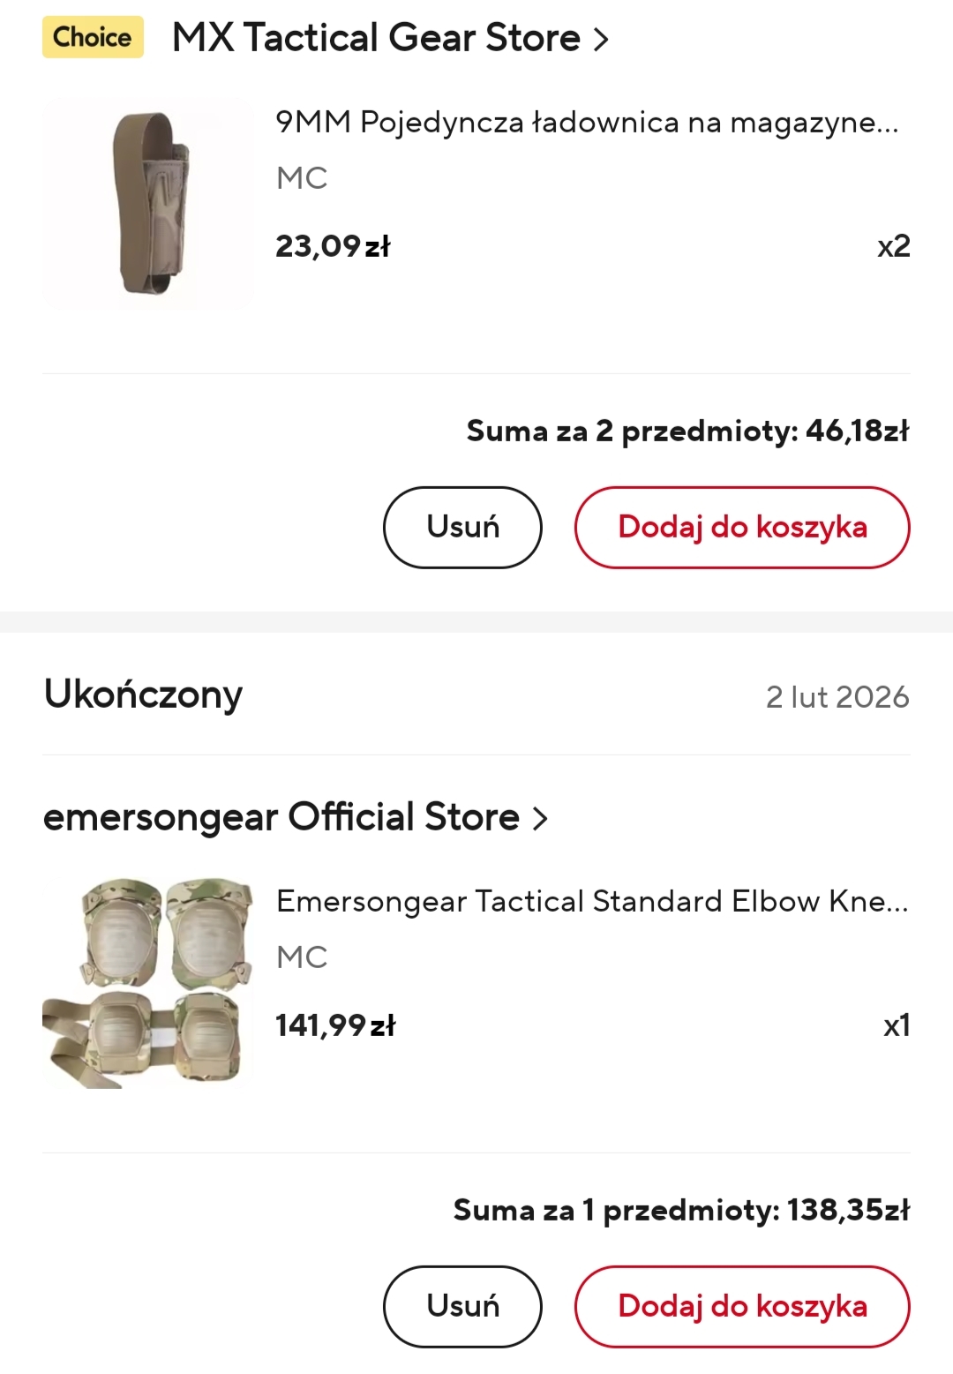Open MX Tactical Gear Store page
Image resolution: width=953 pixels, height=1374 pixels.
tap(376, 38)
